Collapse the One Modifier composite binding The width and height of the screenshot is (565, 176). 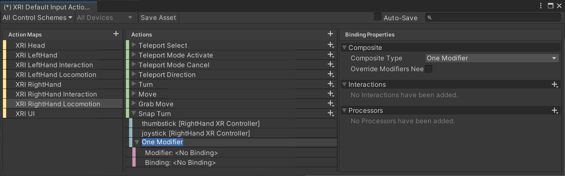click(x=137, y=142)
